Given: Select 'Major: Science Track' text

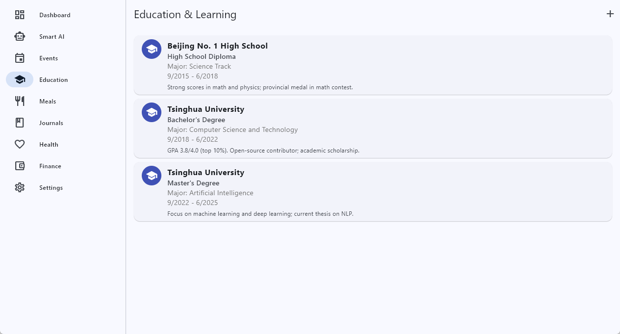Looking at the screenshot, I should [x=199, y=67].
